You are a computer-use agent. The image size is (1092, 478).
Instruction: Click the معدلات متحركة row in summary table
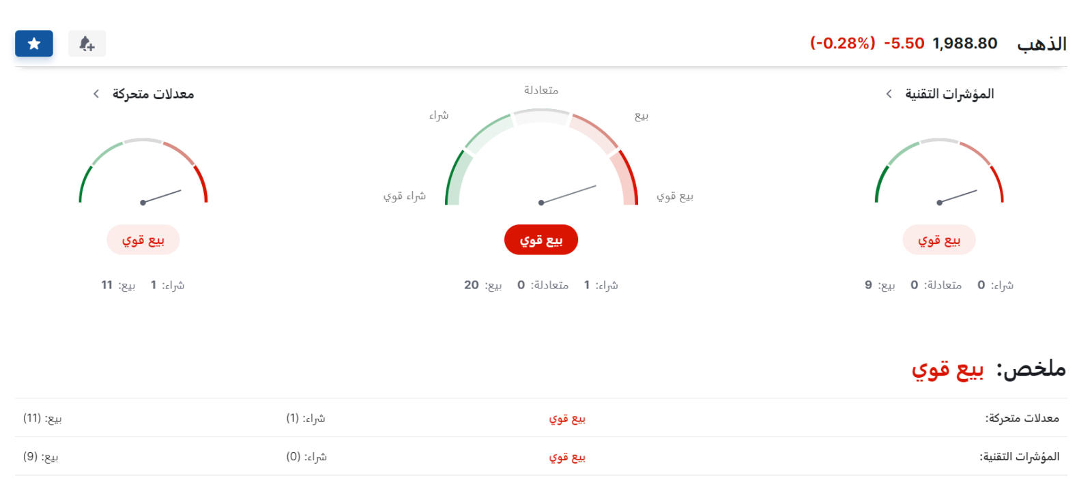pyautogui.click(x=541, y=418)
